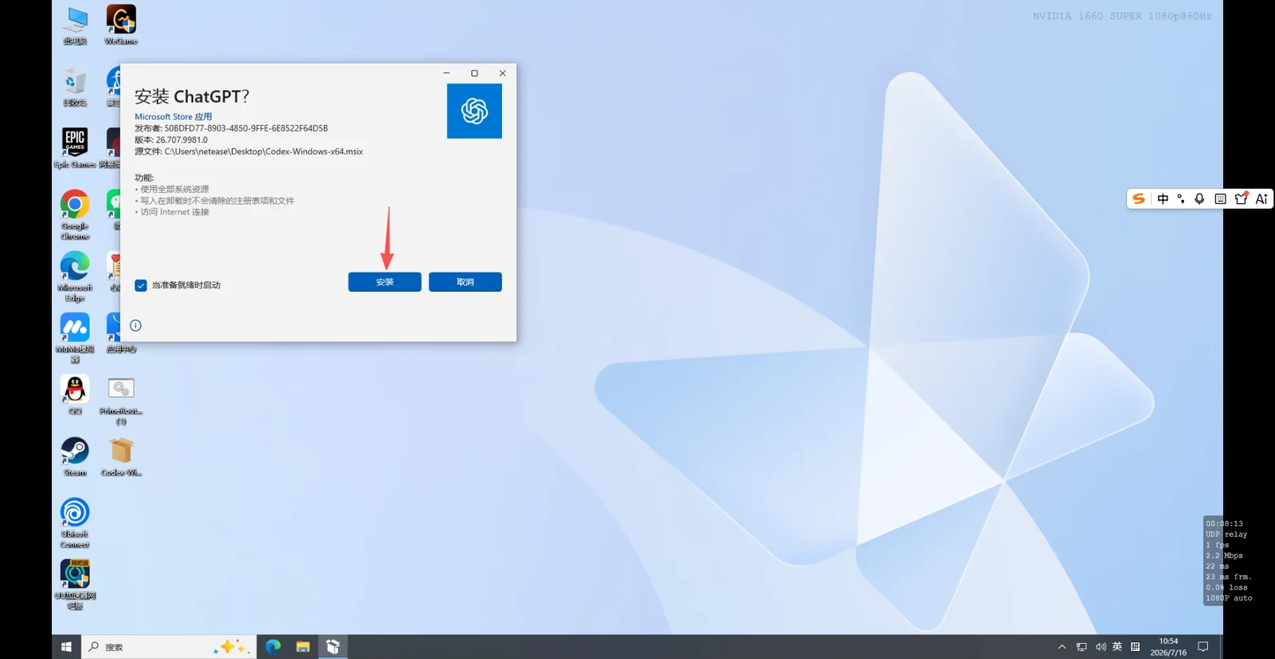Click the ChatGPT logo tile in installer
Viewport: 1275px width, 659px height.
tap(474, 111)
